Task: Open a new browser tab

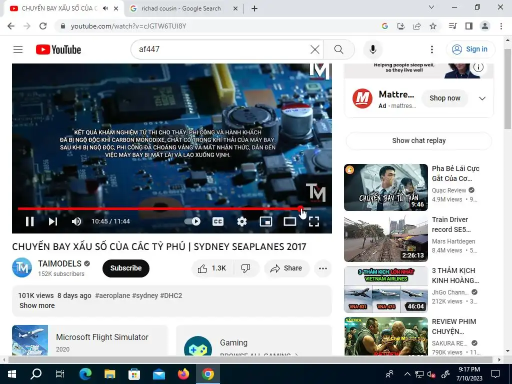Action: coord(254,8)
